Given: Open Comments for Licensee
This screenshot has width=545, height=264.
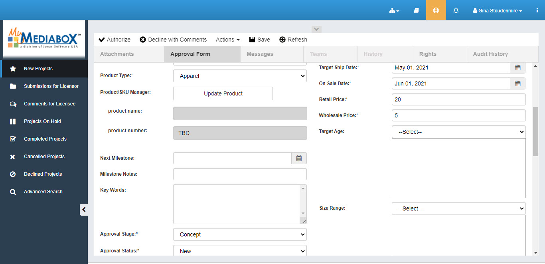Looking at the screenshot, I should [x=44, y=104].
